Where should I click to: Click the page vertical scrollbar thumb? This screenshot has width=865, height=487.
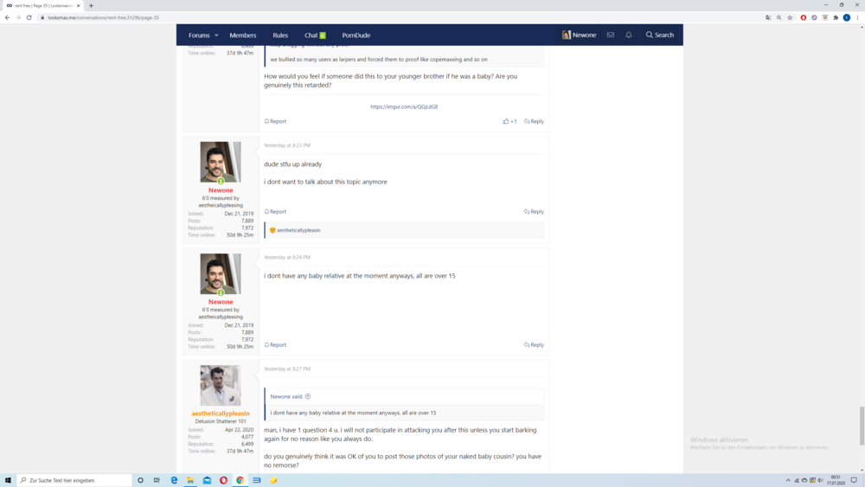[x=862, y=426]
